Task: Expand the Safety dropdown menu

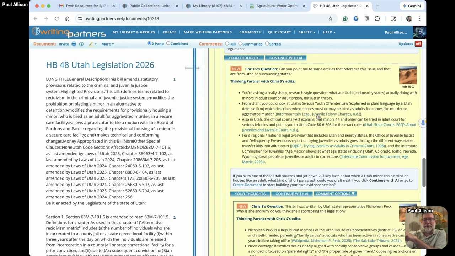Action: point(307,32)
